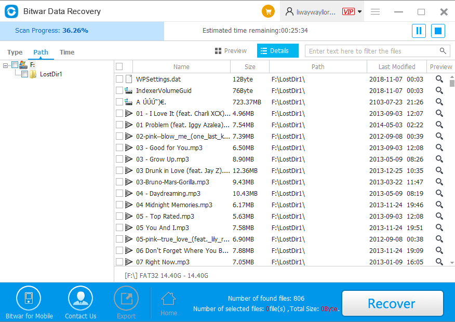Check the WPSettings.dat file checkbox

(x=119, y=79)
